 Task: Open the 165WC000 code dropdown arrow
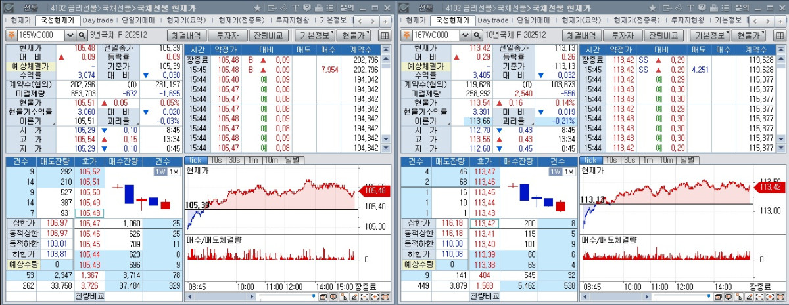click(71, 35)
